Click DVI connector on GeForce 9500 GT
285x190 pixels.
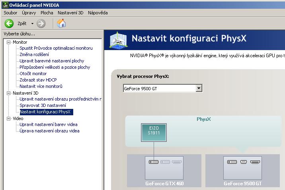232,162
